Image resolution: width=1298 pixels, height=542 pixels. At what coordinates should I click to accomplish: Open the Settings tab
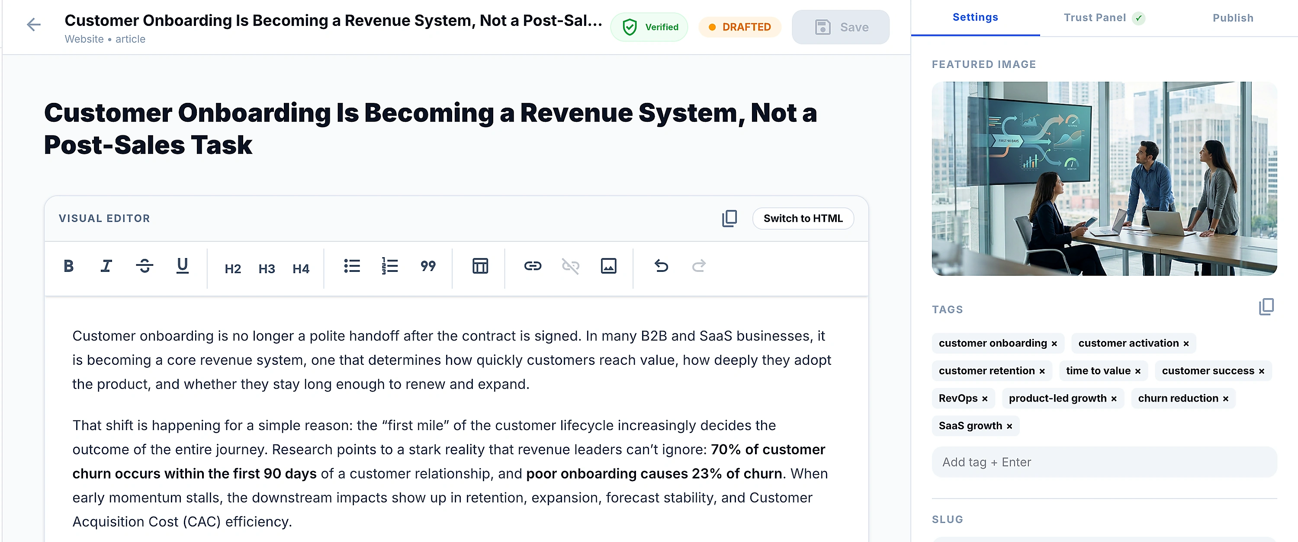[975, 18]
